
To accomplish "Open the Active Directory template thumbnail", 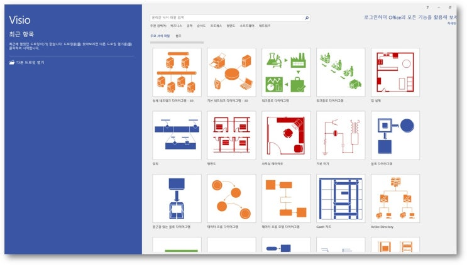I will point(395,198).
